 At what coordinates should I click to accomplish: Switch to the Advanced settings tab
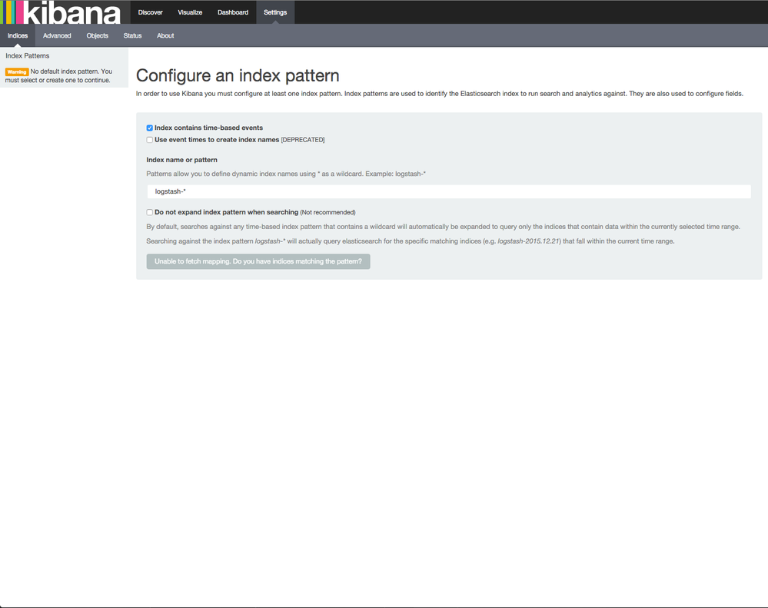coord(56,35)
